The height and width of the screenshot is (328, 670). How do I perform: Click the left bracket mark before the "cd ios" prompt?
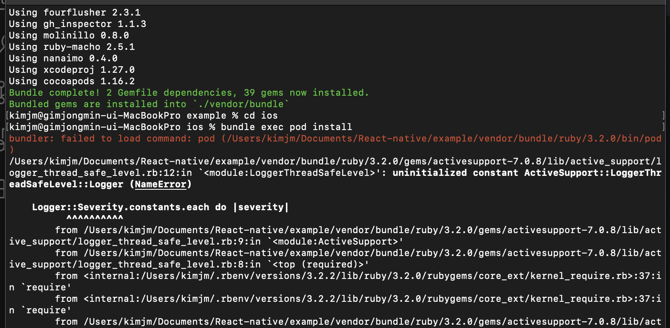7,116
